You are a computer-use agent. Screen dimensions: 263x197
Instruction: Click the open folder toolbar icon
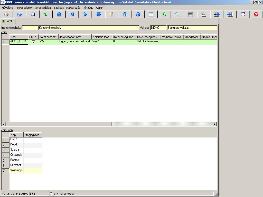pos(20,14)
